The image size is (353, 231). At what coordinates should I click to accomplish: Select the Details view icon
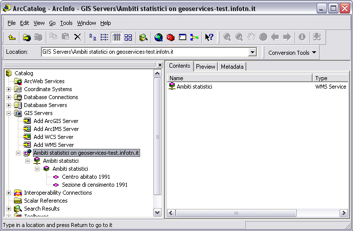[116, 37]
